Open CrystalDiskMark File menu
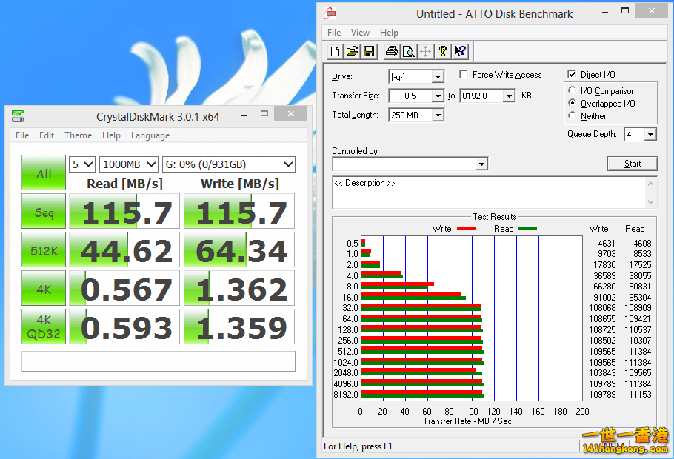This screenshot has width=674, height=459. pos(22,135)
